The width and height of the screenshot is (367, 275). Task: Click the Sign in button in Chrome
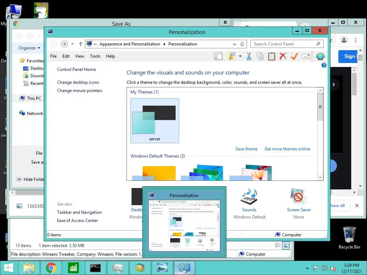(x=348, y=56)
